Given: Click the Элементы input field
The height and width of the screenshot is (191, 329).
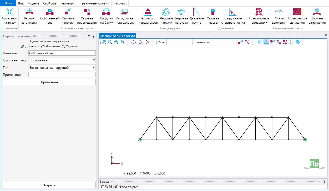Looking at the screenshot, I should [223, 42].
